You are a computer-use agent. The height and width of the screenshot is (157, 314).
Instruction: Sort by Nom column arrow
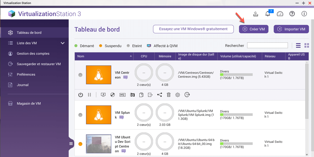(x=131, y=56)
